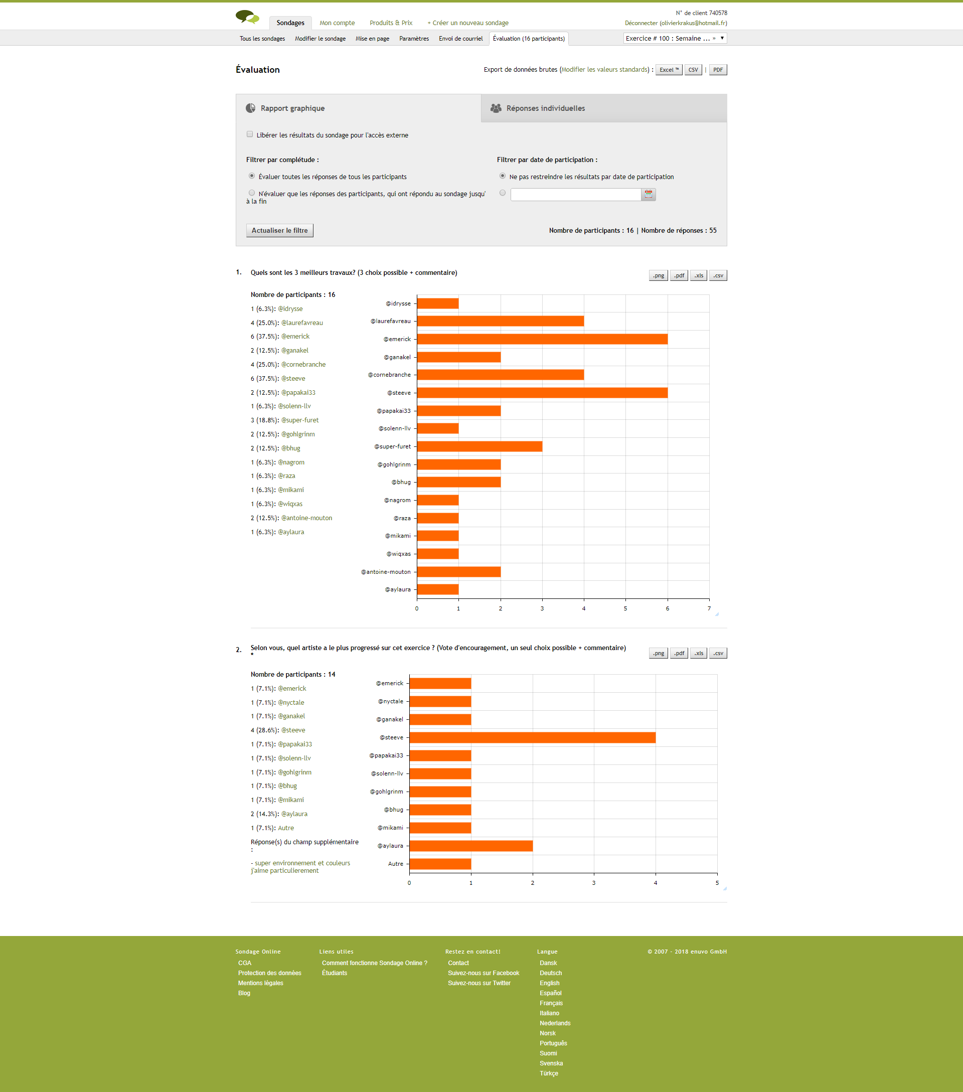Open Mise en page submenu
The width and height of the screenshot is (963, 1092).
point(372,39)
